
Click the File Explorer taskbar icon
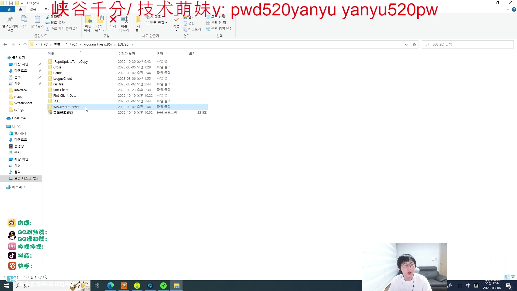[177, 286]
